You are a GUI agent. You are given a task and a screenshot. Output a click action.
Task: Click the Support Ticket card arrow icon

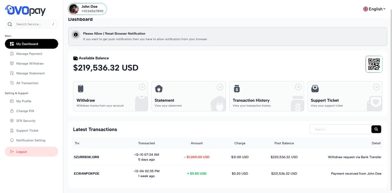click(x=376, y=87)
